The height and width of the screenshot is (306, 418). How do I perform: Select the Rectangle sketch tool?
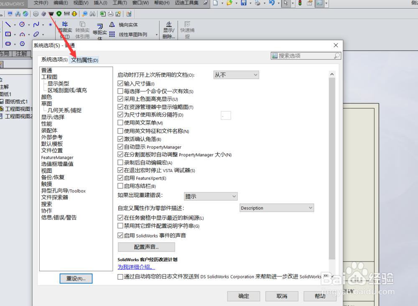pos(8,34)
